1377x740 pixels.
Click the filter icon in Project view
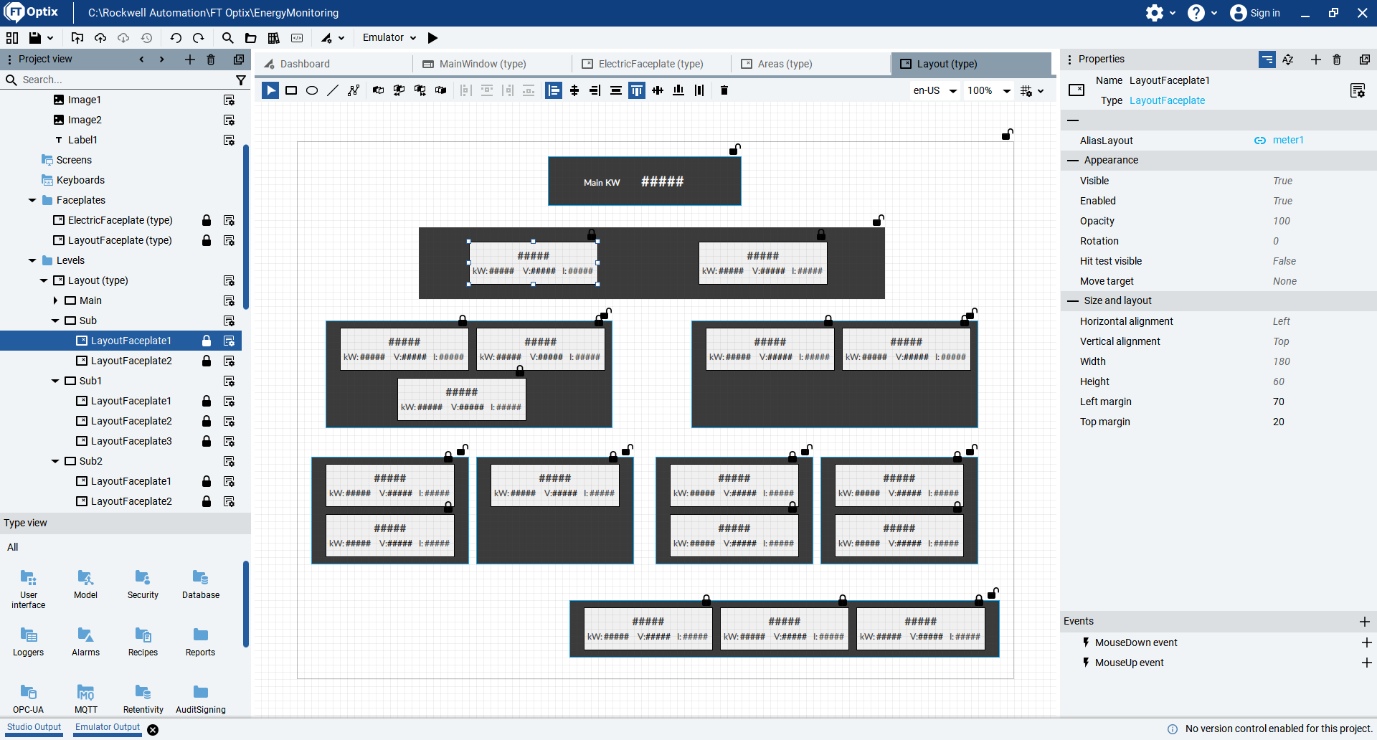pyautogui.click(x=241, y=80)
